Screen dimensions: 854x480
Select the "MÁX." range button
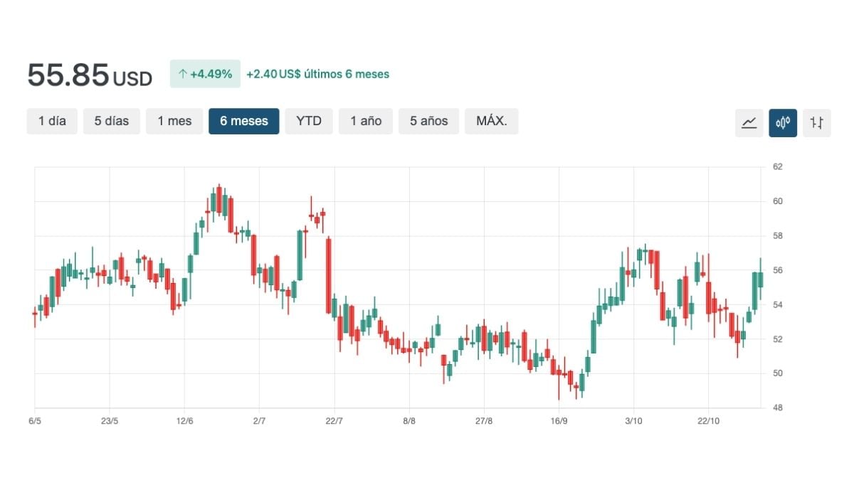click(491, 121)
